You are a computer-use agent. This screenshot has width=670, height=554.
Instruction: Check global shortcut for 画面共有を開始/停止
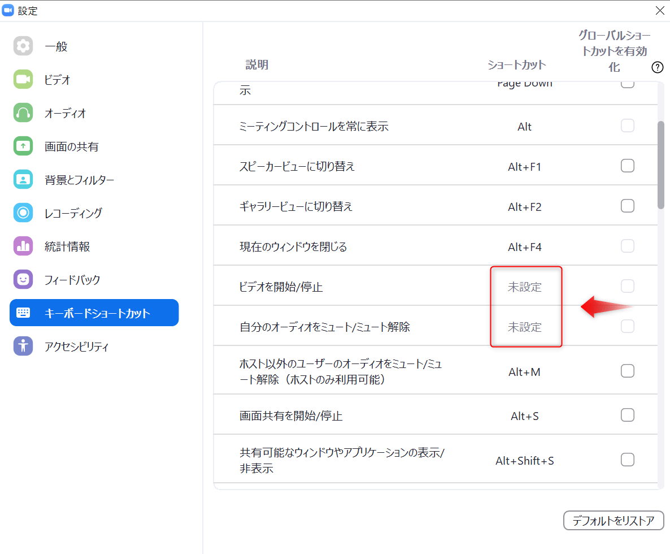(x=628, y=415)
